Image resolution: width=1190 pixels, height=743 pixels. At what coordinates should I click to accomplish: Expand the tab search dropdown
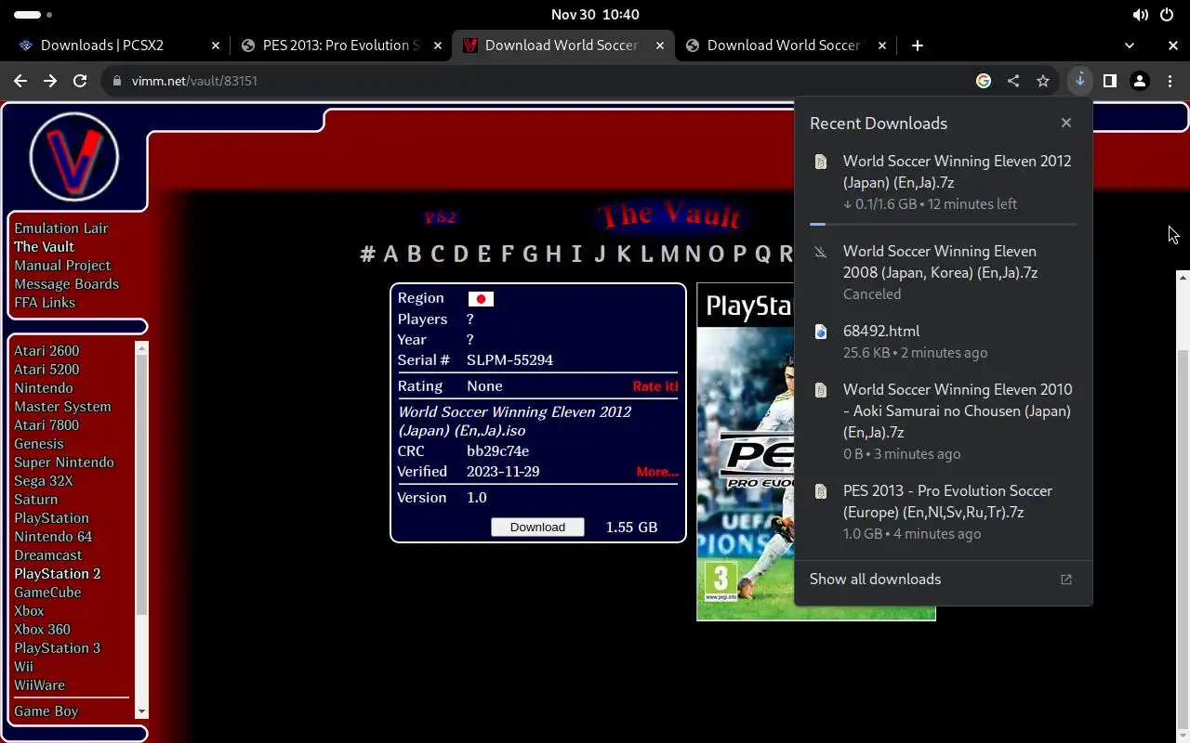pos(1130,46)
